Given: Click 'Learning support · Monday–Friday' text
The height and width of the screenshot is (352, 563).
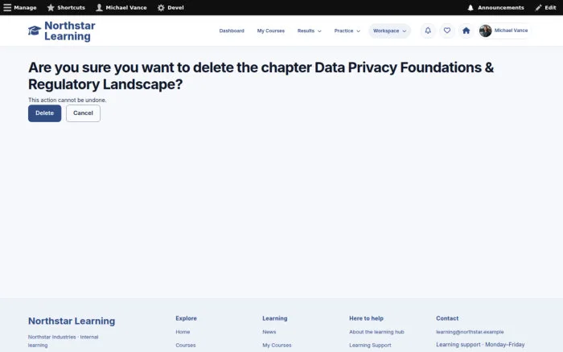Looking at the screenshot, I should click(480, 345).
